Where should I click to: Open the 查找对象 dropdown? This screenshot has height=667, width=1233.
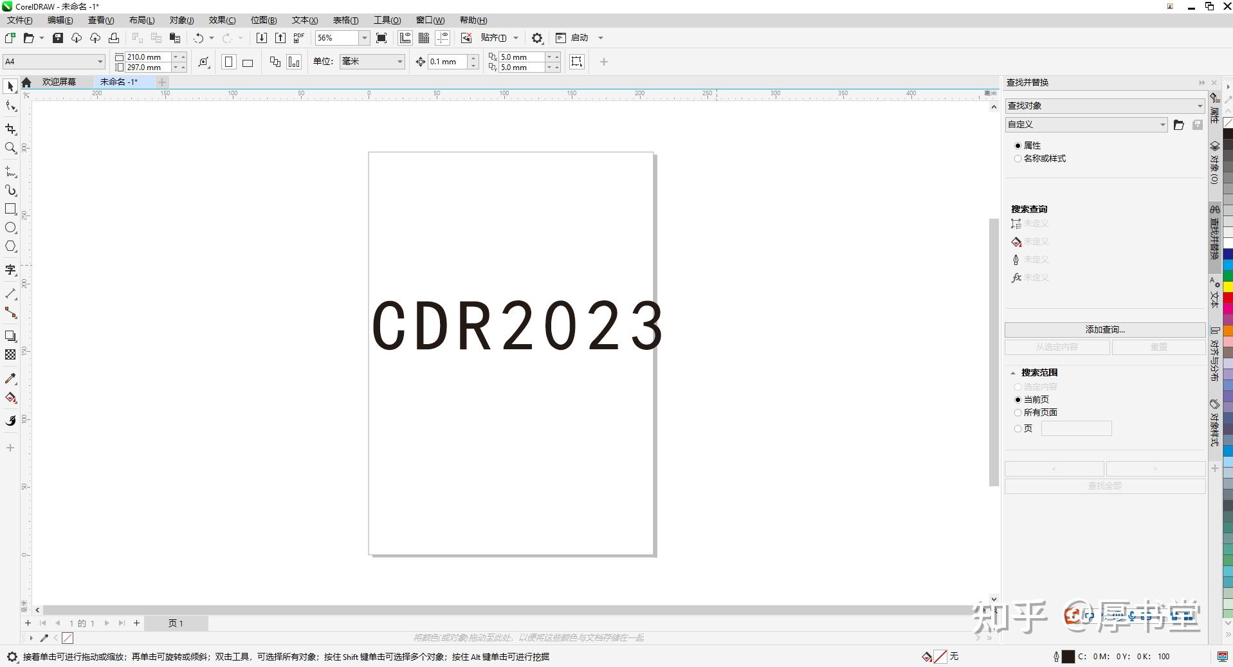(1200, 105)
